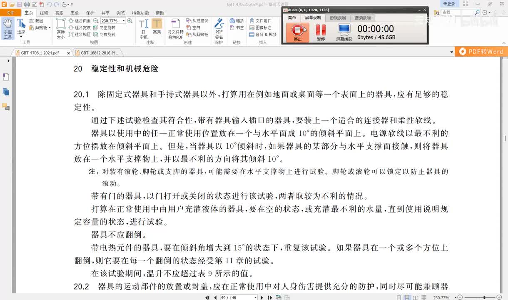Click the search magnifier in Find box
The image size is (508, 300).
tap(477, 12)
